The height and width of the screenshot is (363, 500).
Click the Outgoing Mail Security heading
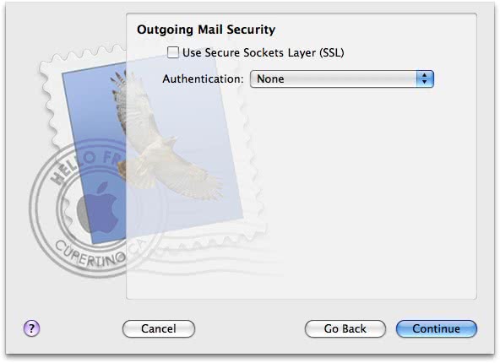click(206, 30)
